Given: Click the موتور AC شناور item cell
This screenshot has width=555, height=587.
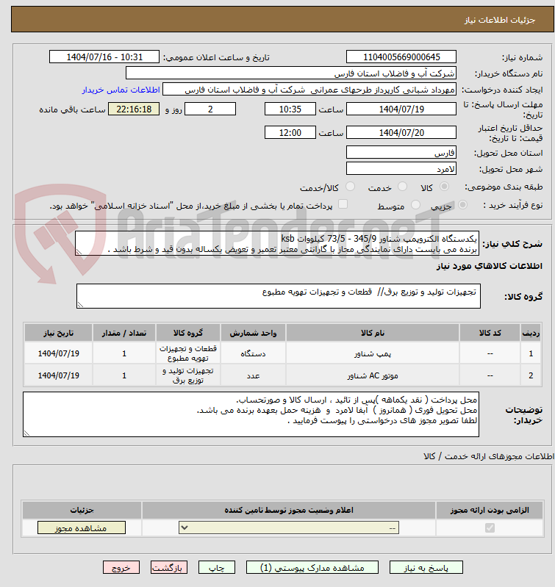Looking at the screenshot, I should click(x=373, y=375).
